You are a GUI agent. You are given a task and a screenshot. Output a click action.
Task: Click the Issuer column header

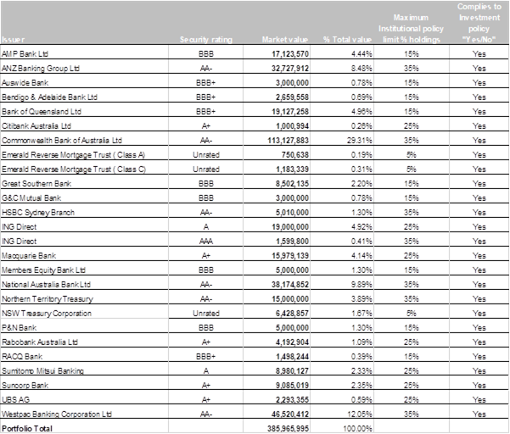coord(13,40)
